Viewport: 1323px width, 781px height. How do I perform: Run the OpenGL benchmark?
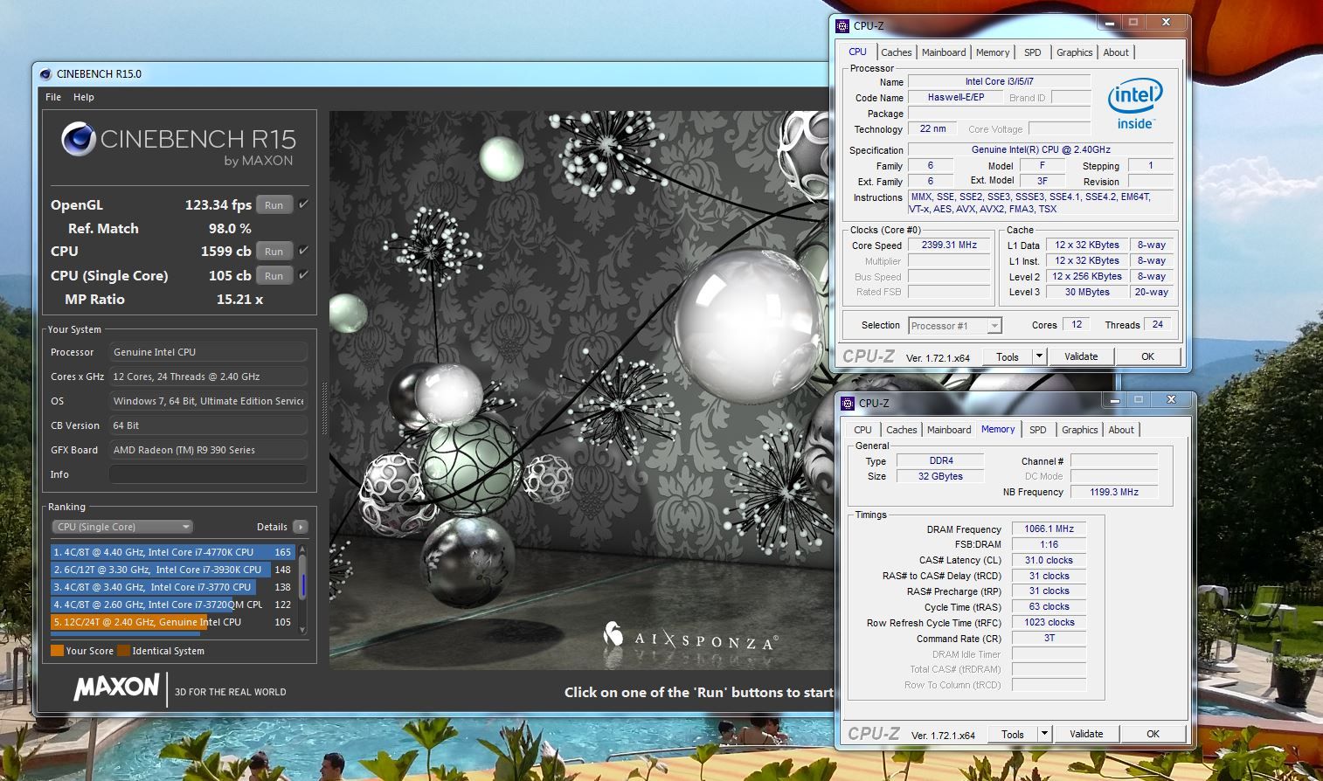(x=274, y=205)
